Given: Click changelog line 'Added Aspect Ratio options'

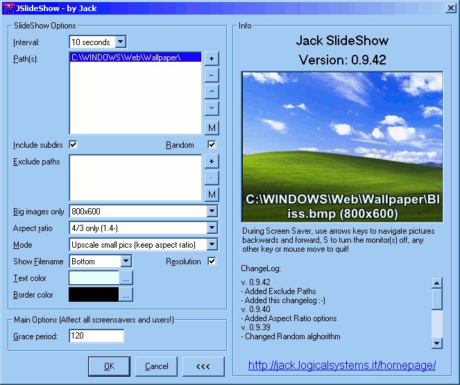Looking at the screenshot, I should pos(289,318).
